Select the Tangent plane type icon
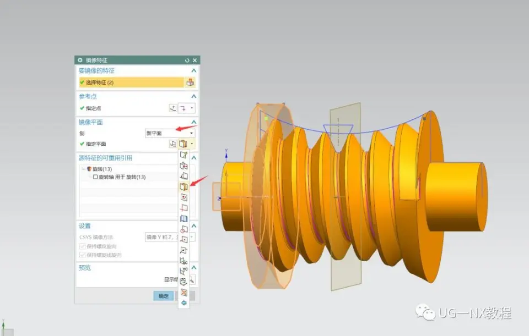The width and height of the screenshot is (529, 336). click(x=183, y=218)
